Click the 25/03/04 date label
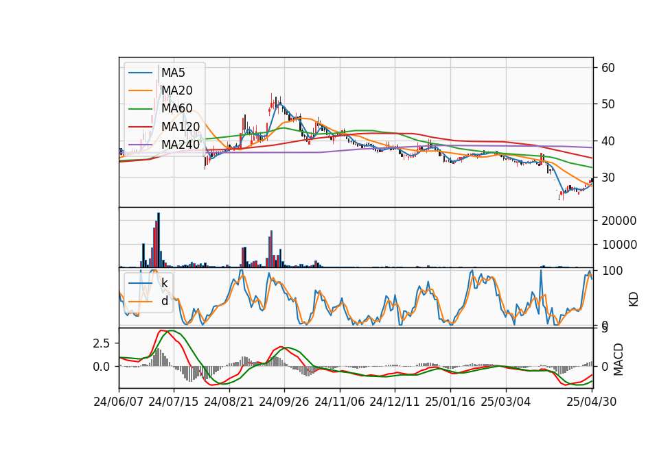The width and height of the screenshot is (659, 473). click(506, 402)
